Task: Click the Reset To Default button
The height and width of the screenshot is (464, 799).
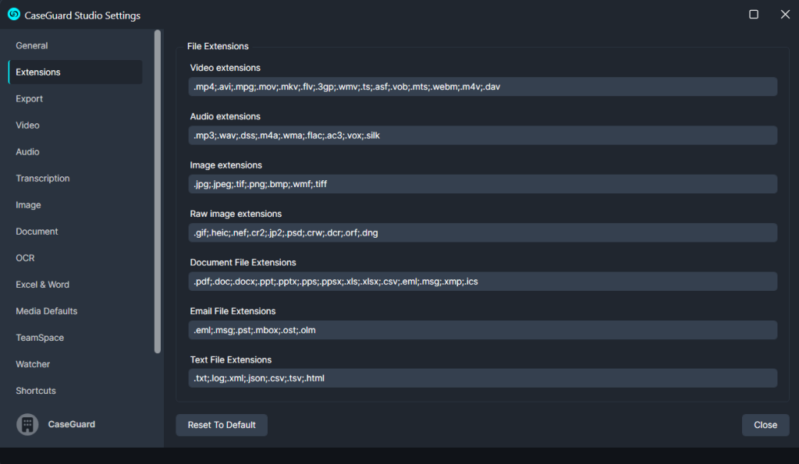Action: [222, 425]
